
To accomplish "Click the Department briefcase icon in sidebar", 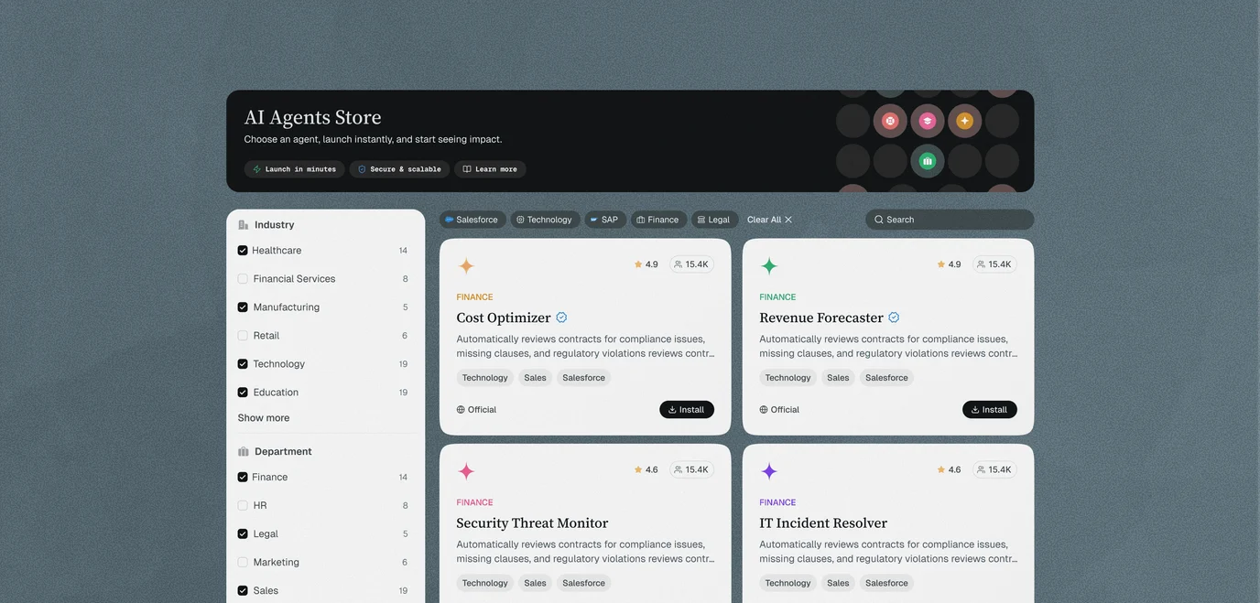I will [244, 451].
